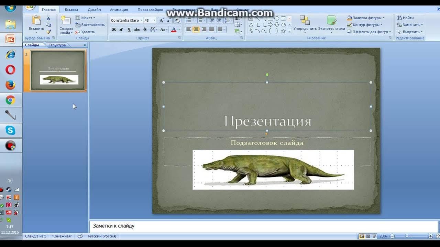Click the PowerPoint taskbar icon
This screenshot has width=440, height=247.
click(x=10, y=39)
